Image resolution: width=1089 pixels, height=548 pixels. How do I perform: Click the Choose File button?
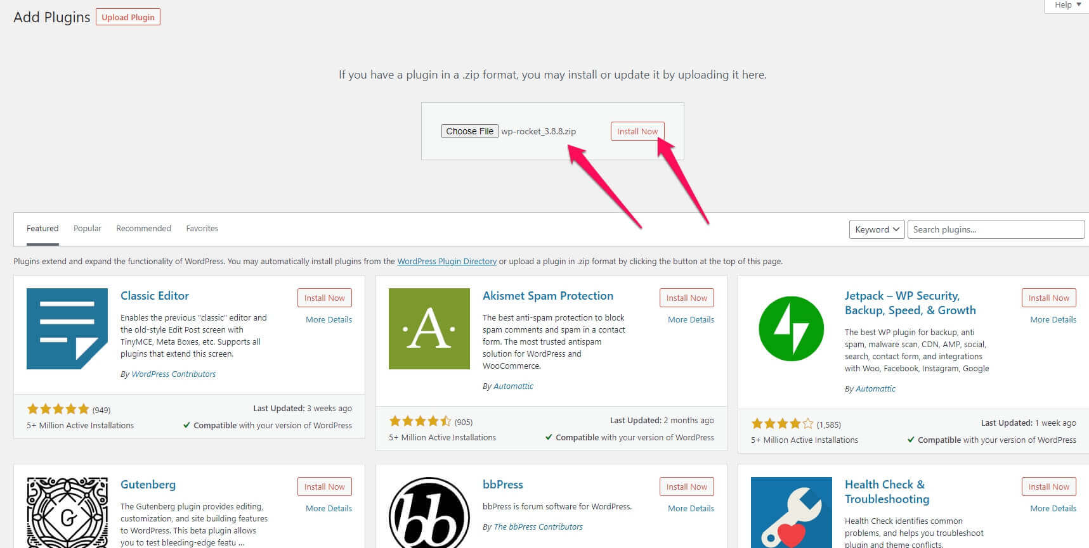470,131
